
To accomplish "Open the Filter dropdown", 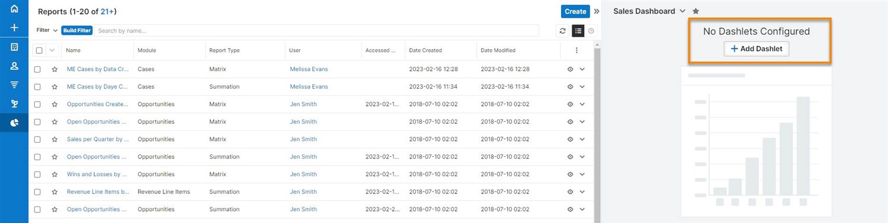I will click(x=47, y=30).
